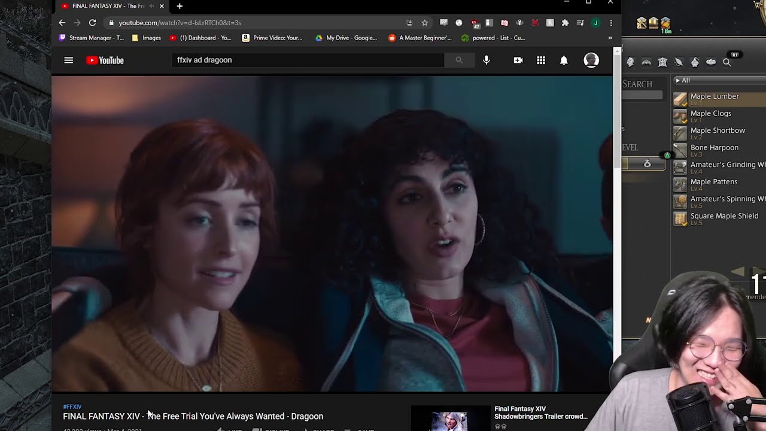Open the media controls playlist icon

click(580, 23)
